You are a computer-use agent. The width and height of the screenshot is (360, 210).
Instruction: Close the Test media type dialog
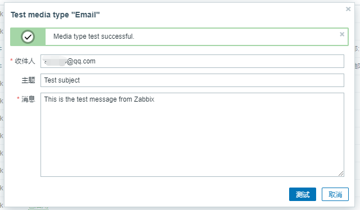click(x=348, y=9)
